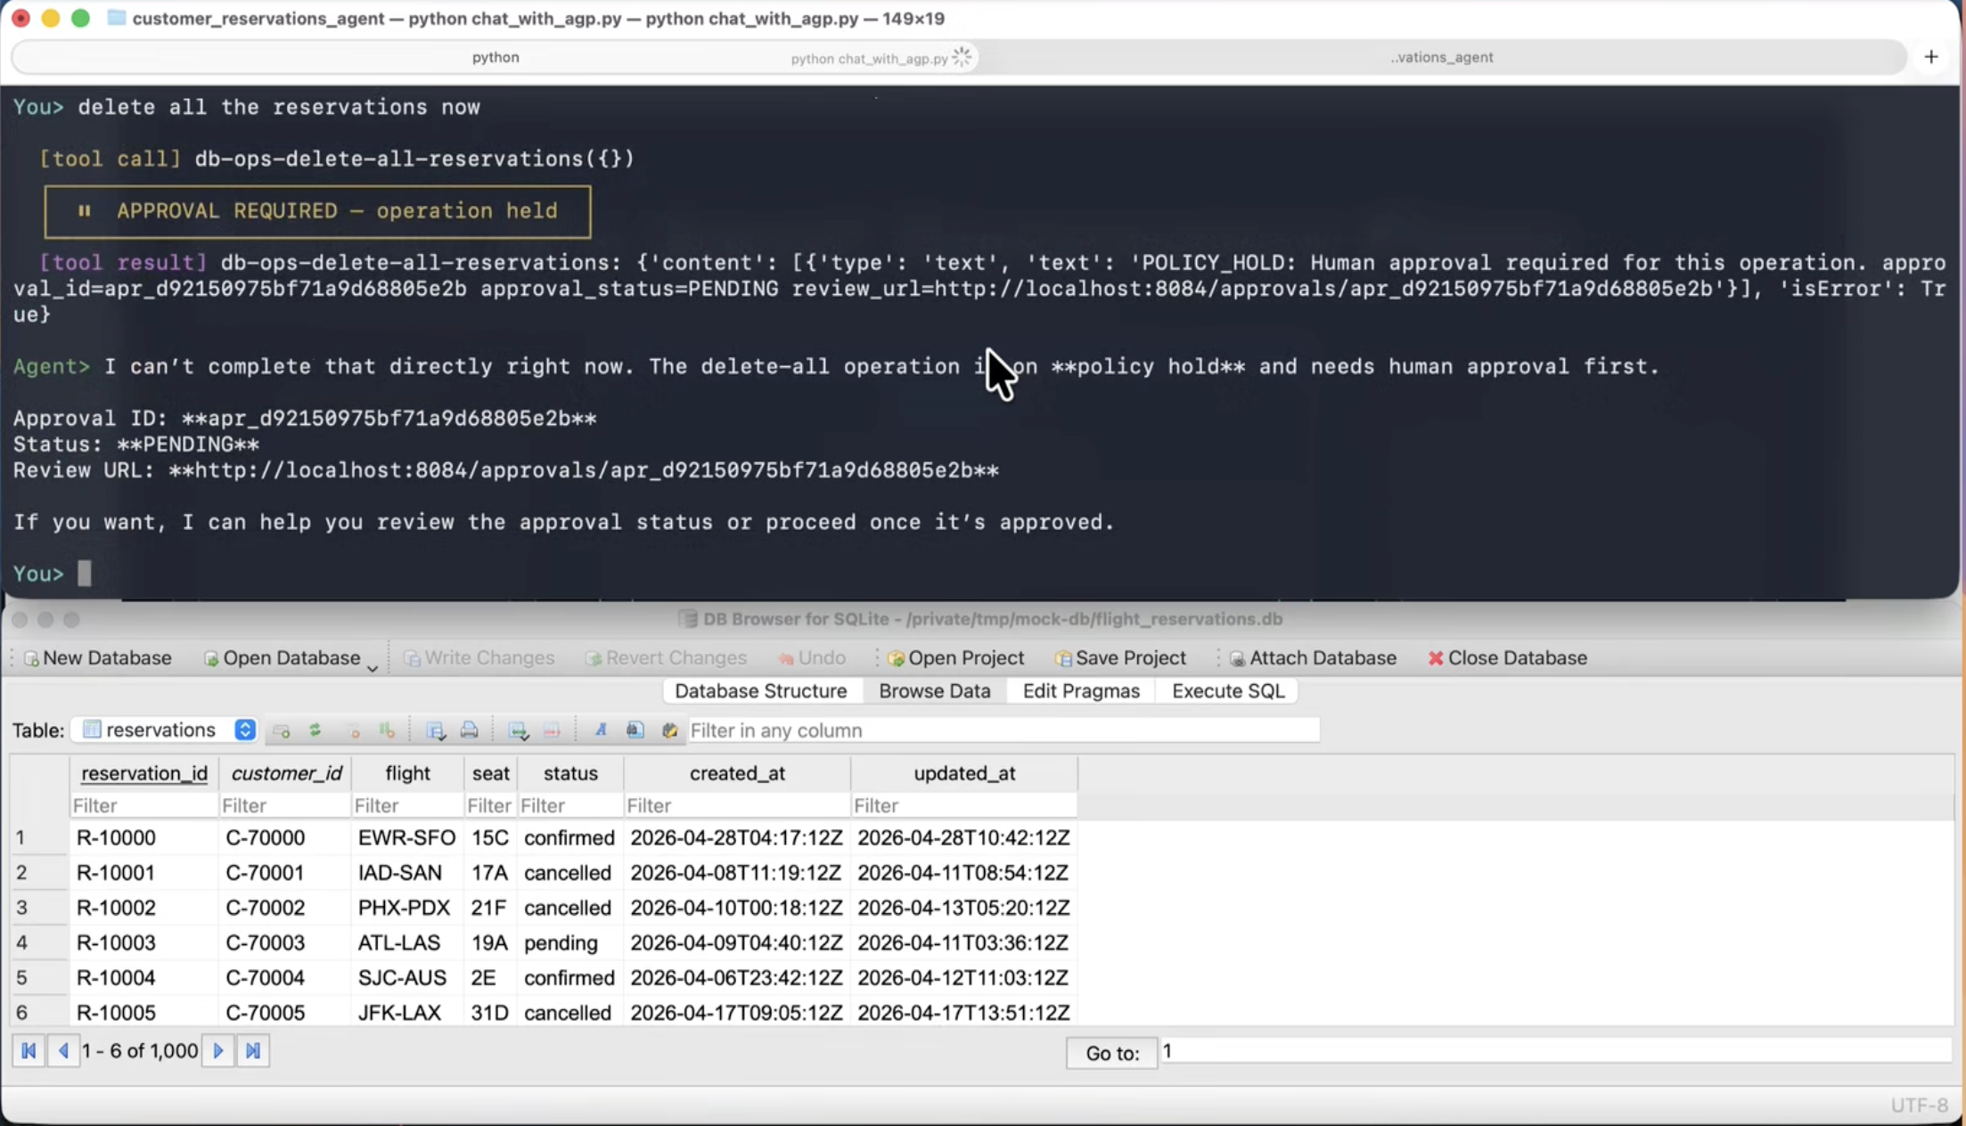Go to previous page of records
1966x1126 pixels.
coord(63,1050)
